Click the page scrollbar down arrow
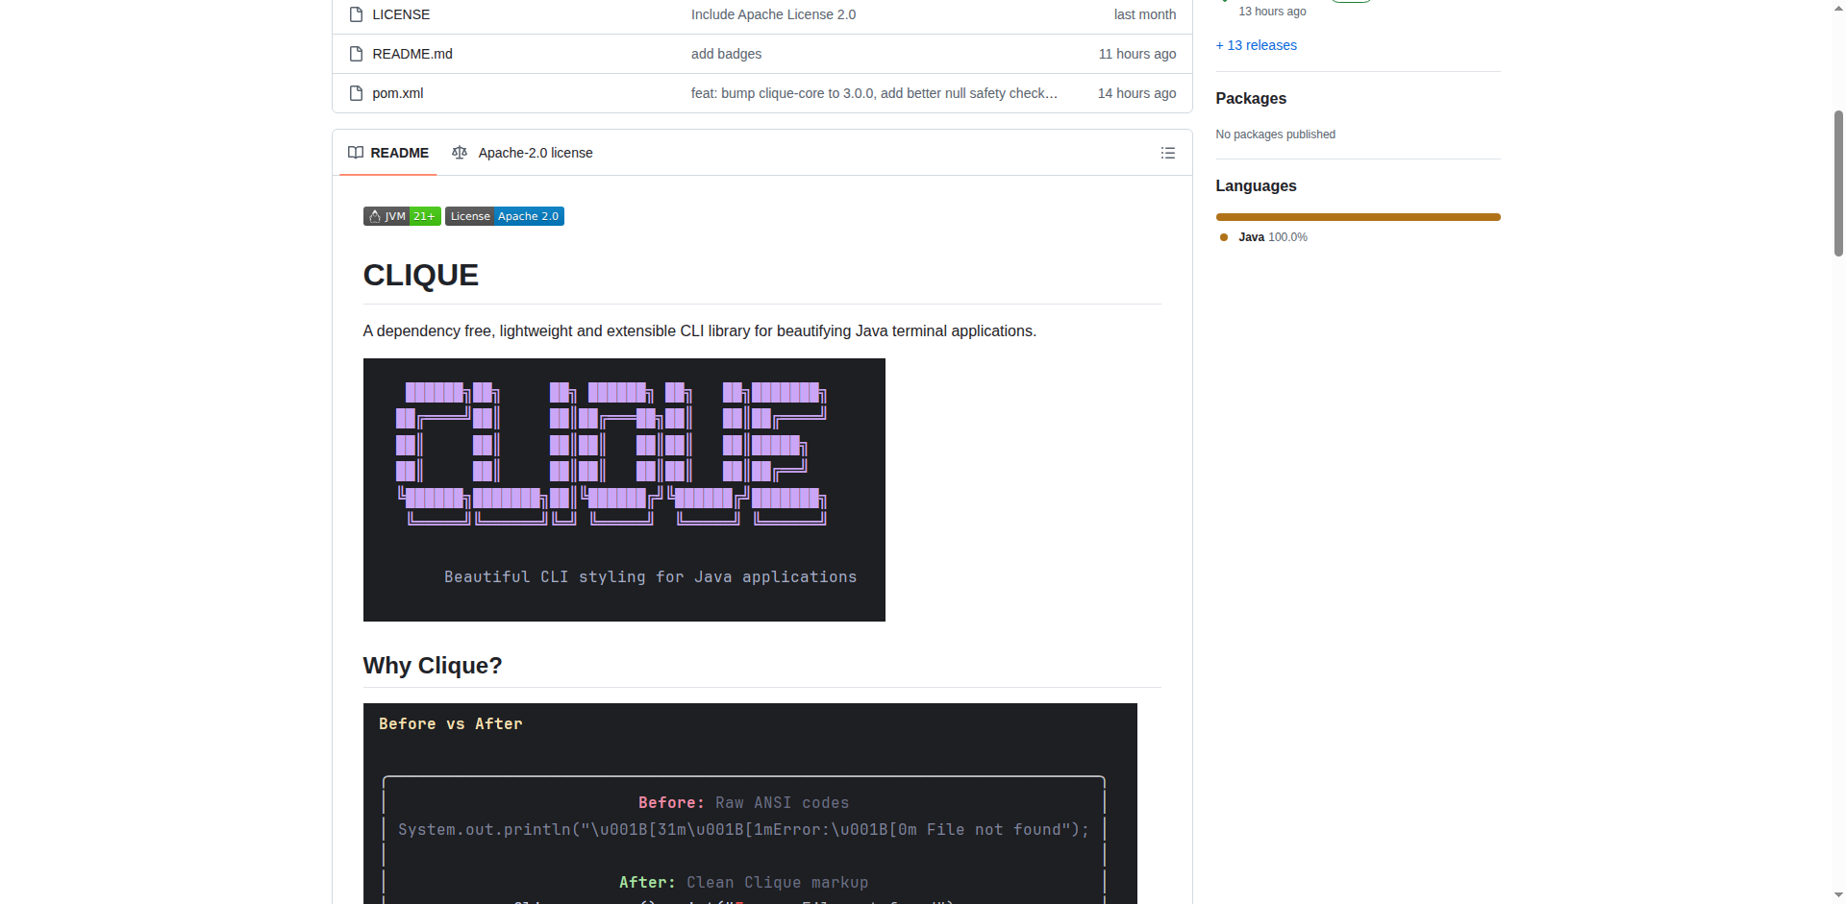Image resolution: width=1846 pixels, height=904 pixels. (1838, 895)
